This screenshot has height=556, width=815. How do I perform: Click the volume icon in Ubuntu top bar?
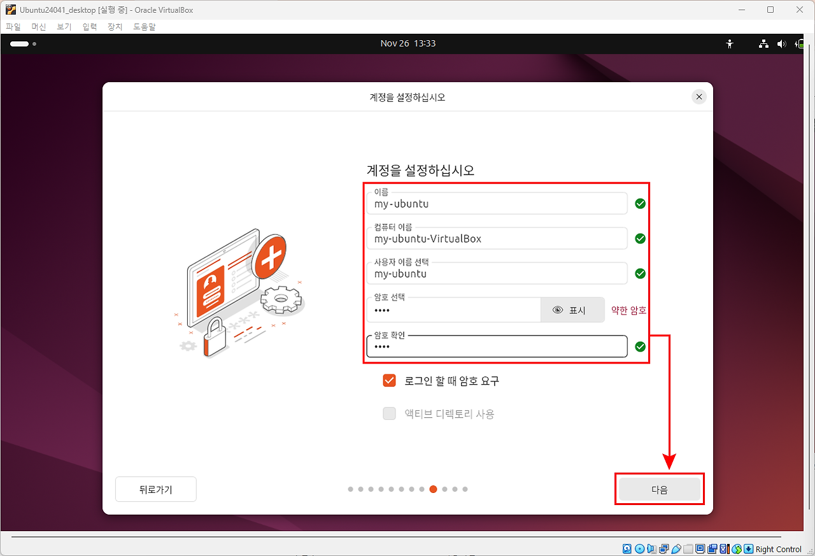[x=782, y=44]
